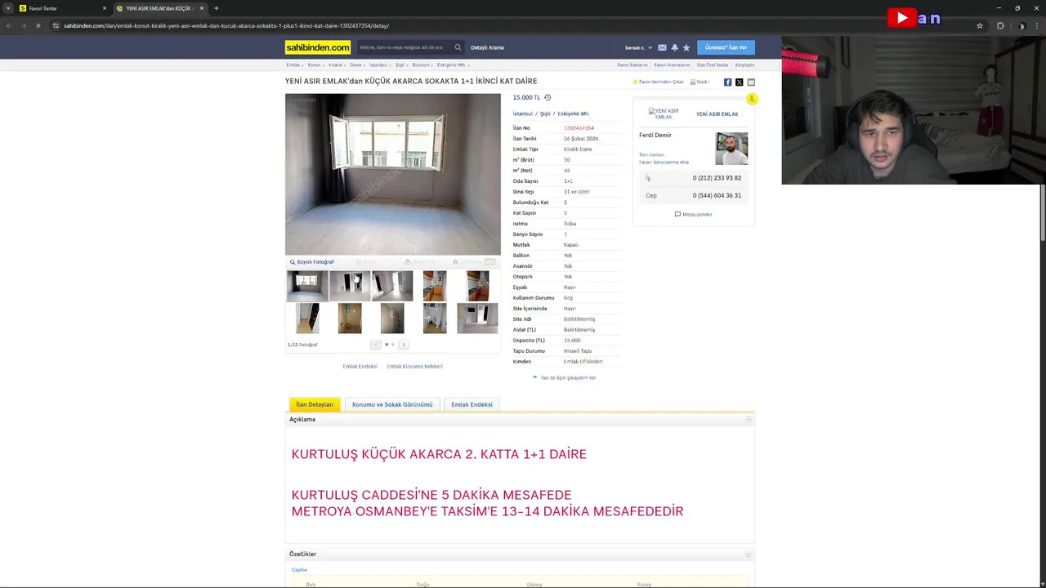
Task: Open the browser extensions puzzle icon
Action: (1000, 25)
